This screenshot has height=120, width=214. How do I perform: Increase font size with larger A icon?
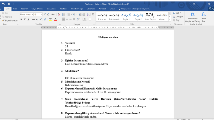click(x=45, y=14)
